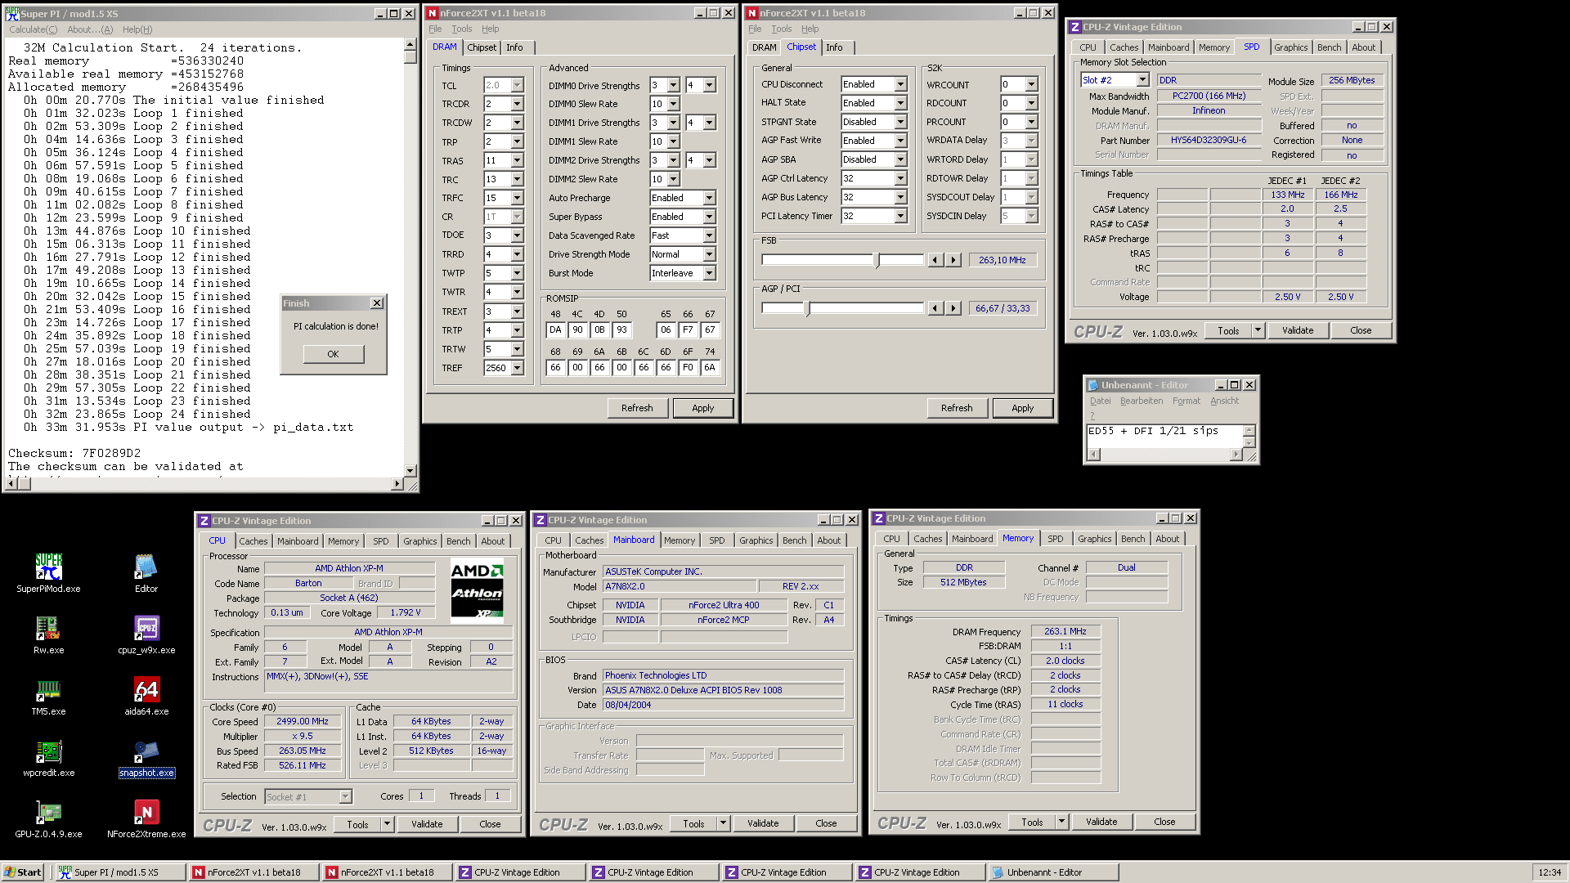This screenshot has height=883, width=1570.
Task: Open aida64.exe desktop icon
Action: coord(146,696)
